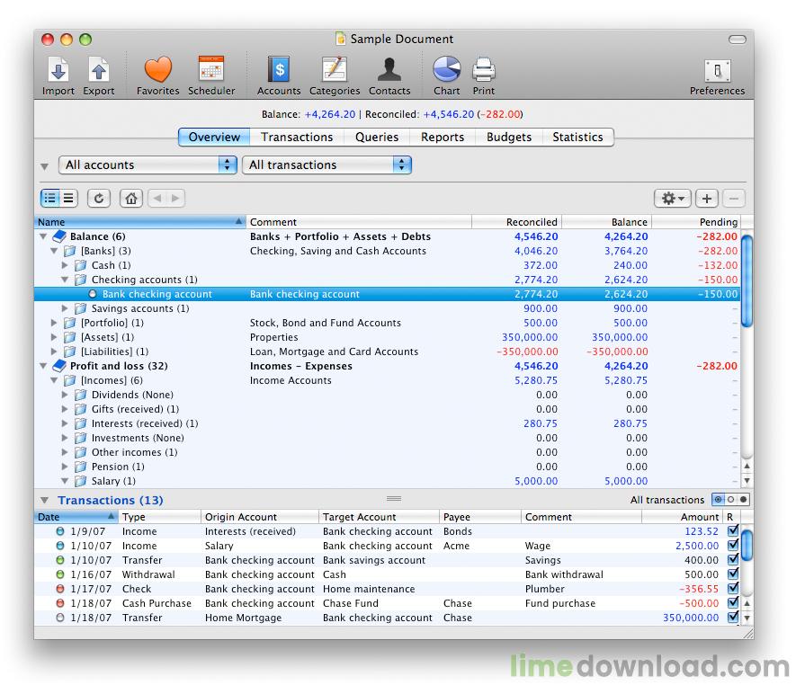Expand the [Liabilities] (1) group
The height and width of the screenshot is (694, 796).
click(x=54, y=351)
